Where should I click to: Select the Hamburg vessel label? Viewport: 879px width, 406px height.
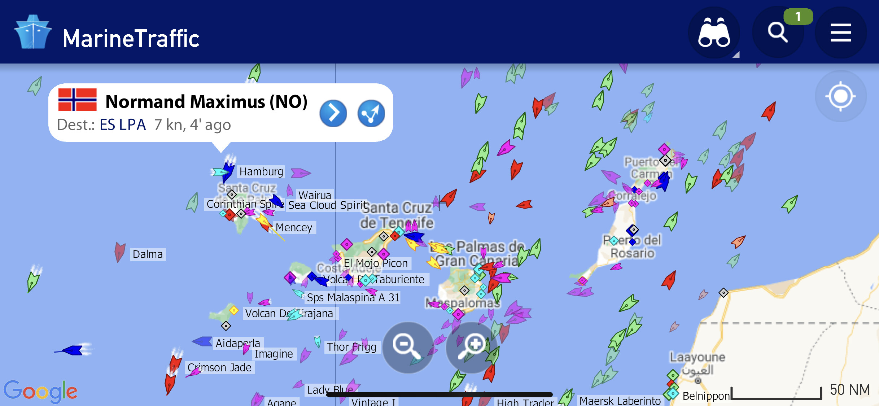(261, 171)
